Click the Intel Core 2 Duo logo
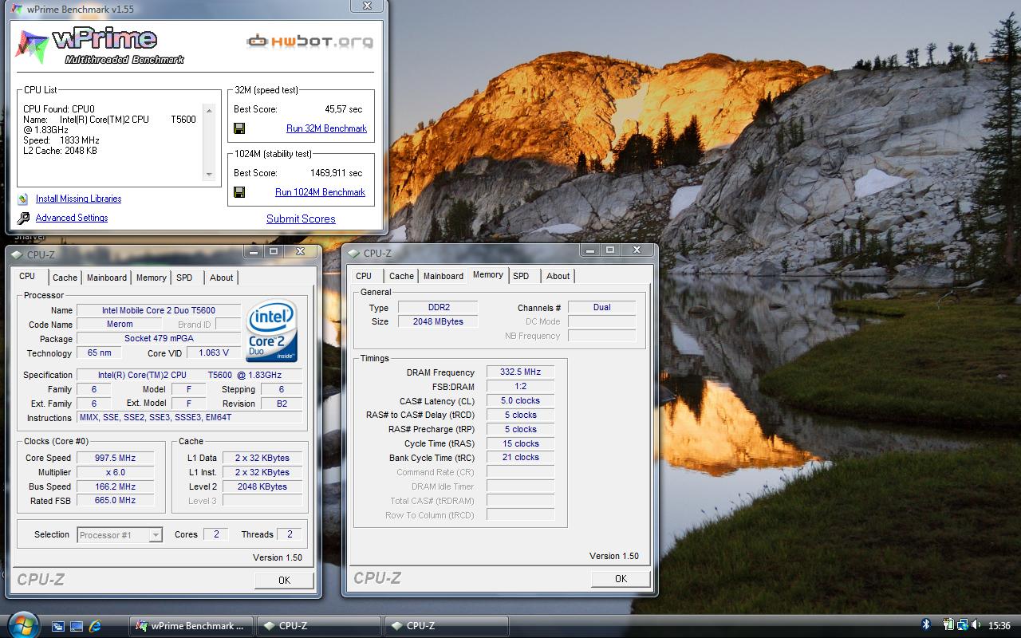 (271, 331)
